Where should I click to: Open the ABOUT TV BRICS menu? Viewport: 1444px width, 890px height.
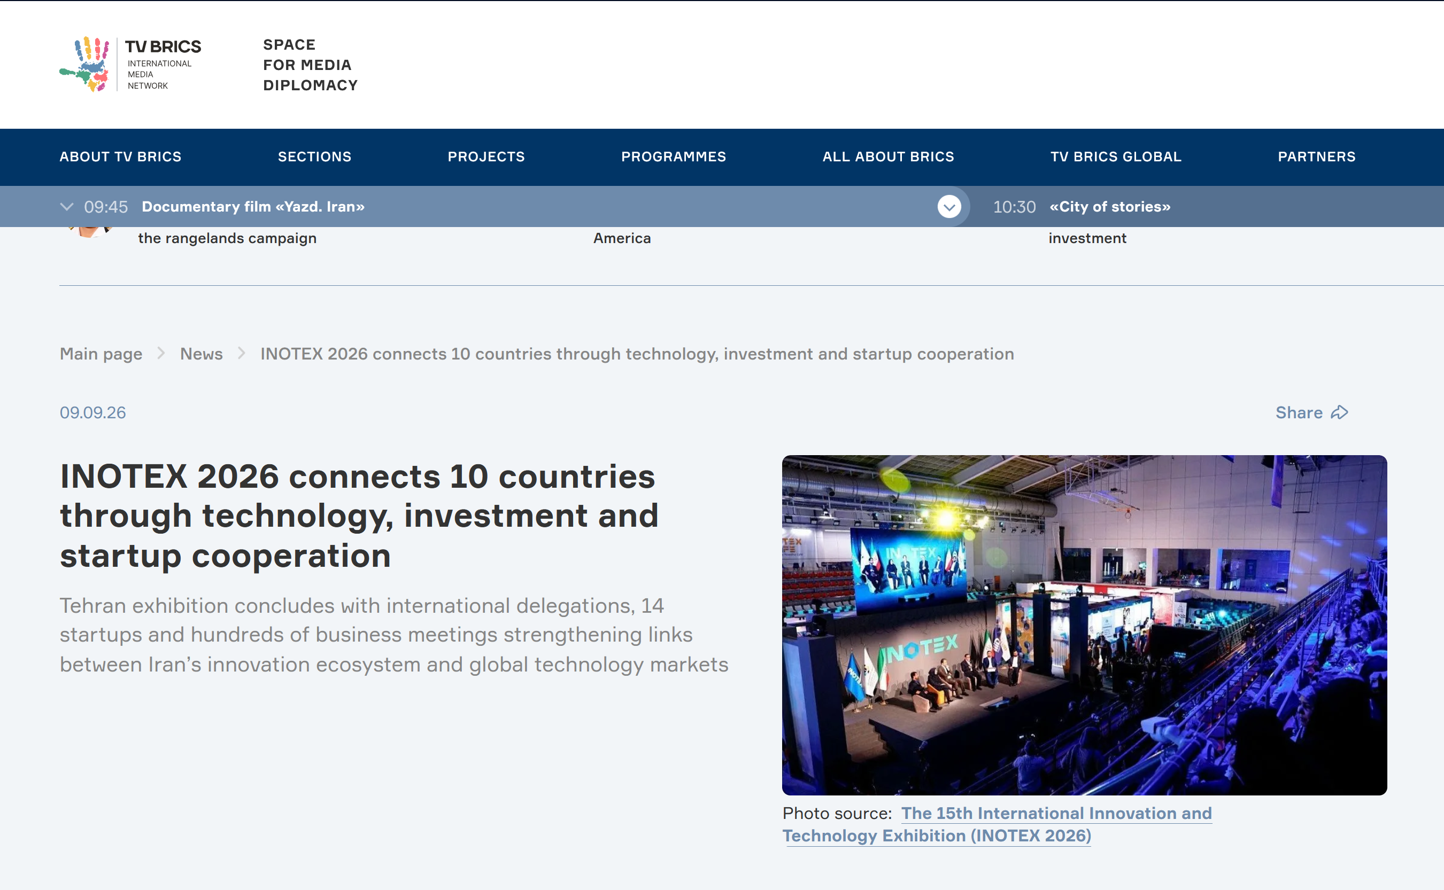click(121, 157)
